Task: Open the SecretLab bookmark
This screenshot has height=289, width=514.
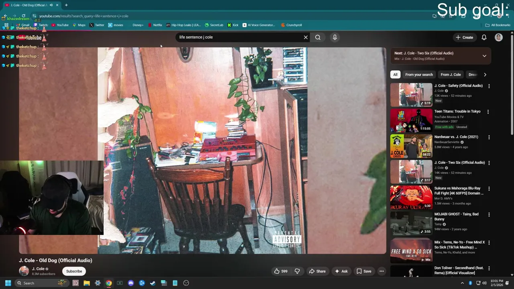Action: pyautogui.click(x=214, y=25)
